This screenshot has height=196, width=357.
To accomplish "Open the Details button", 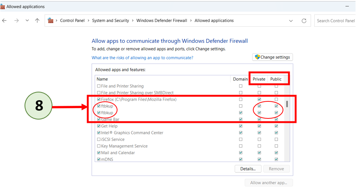I will 248,169.
